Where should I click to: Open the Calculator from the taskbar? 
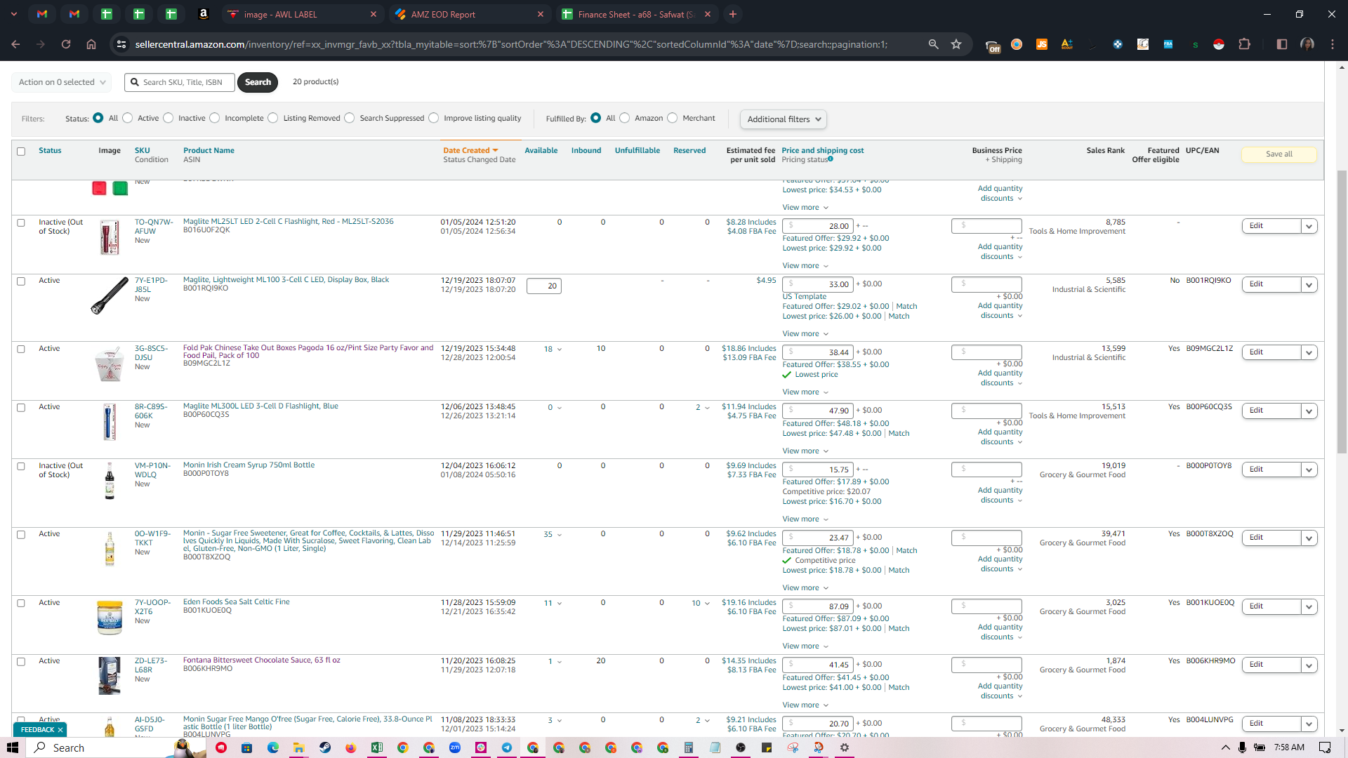[x=689, y=747]
